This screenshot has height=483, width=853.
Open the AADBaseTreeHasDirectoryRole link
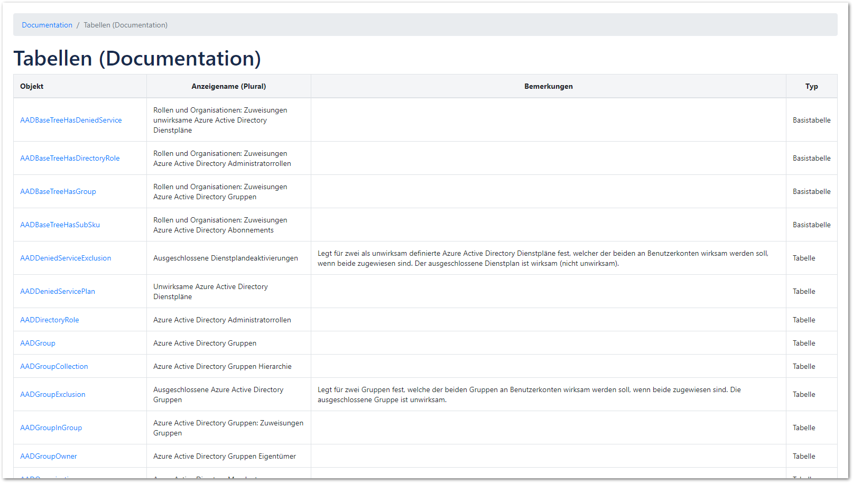click(x=70, y=158)
